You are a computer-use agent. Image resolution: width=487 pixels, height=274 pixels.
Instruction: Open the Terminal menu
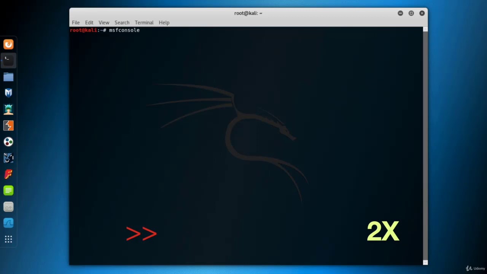tap(144, 22)
